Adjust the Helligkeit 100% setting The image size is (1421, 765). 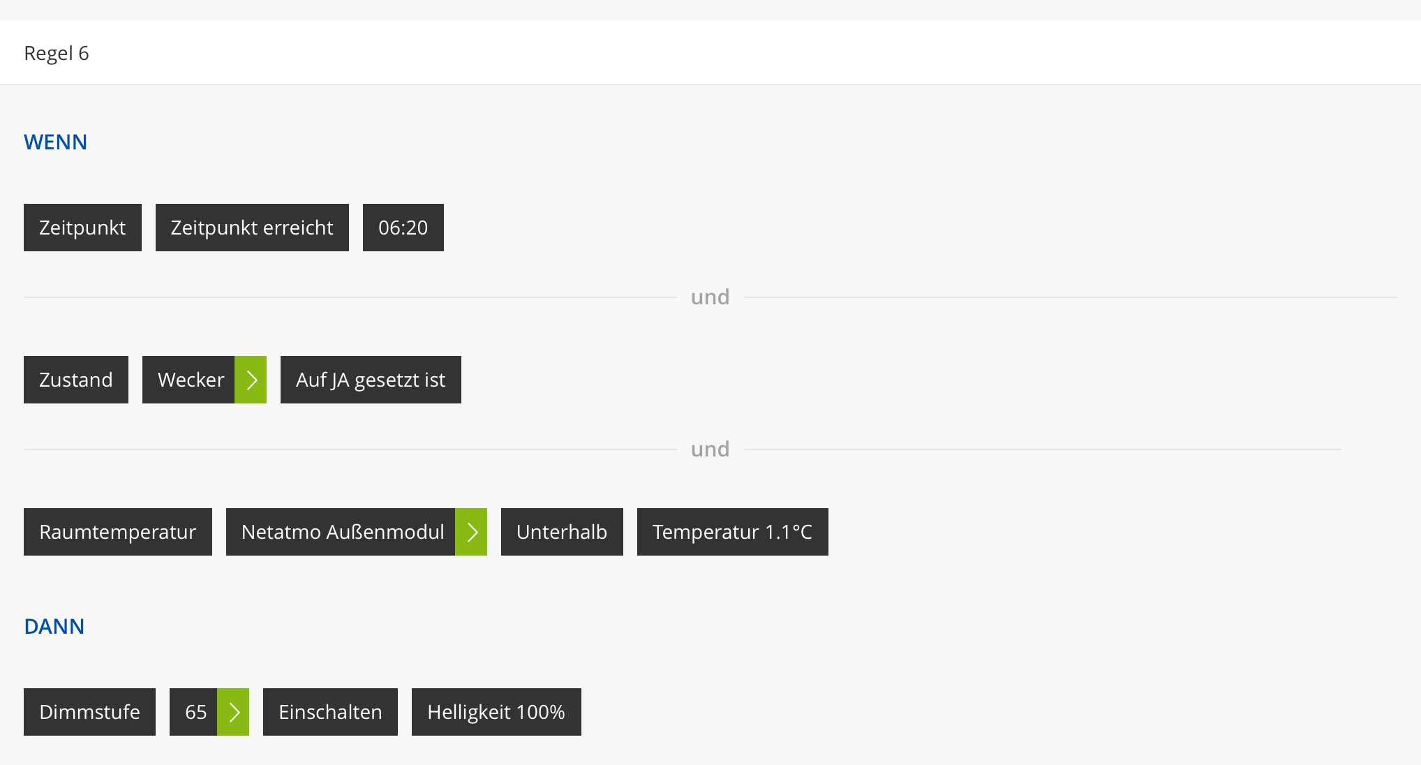(496, 712)
